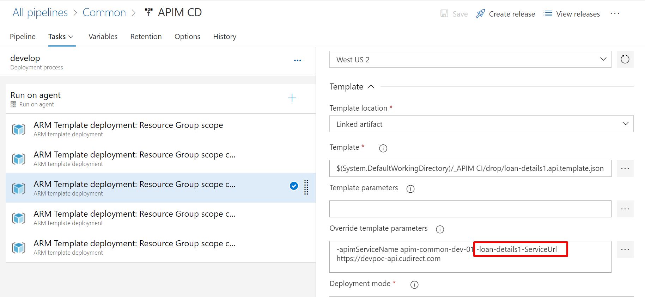Screen dimensions: 645x297
Task: Navigate to All pipelines breadcrumb
Action: point(40,12)
